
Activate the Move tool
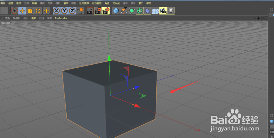coord(22,11)
